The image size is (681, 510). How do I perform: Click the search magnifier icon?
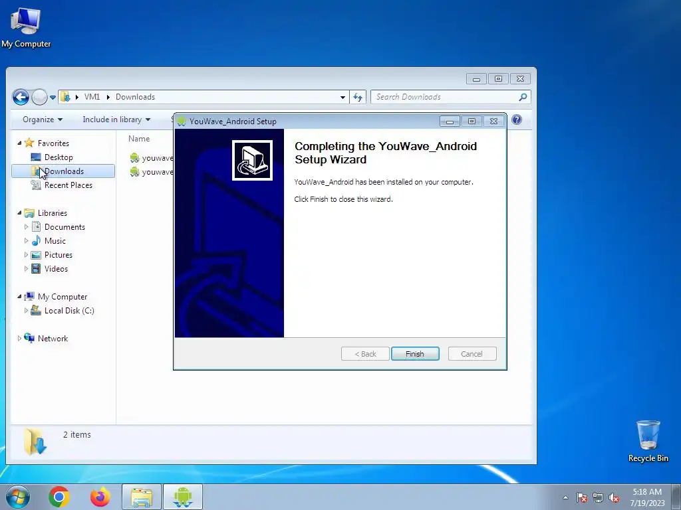(523, 97)
